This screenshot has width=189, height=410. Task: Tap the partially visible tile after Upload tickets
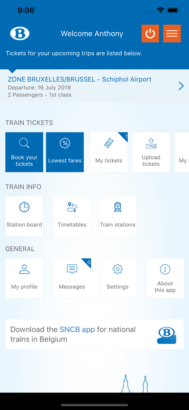(x=182, y=152)
